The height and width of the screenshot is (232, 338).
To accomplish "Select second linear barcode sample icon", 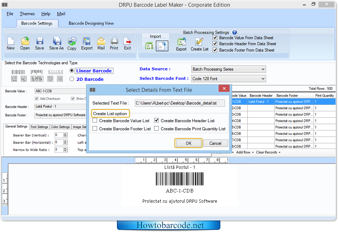I will coord(36,72).
